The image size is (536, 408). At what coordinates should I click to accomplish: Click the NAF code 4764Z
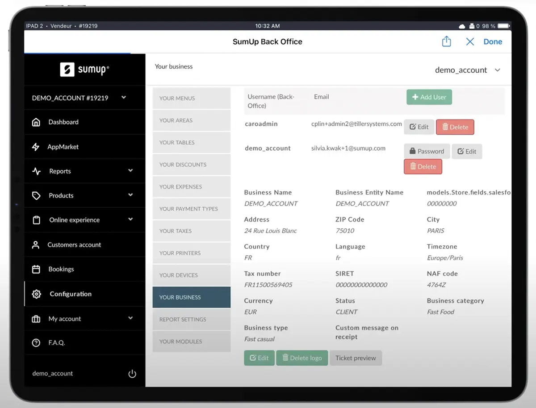pyautogui.click(x=436, y=285)
